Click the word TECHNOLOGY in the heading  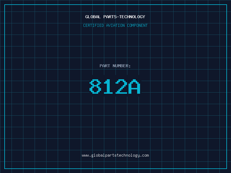tap(132, 17)
